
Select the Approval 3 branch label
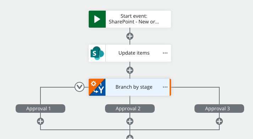click(219, 109)
